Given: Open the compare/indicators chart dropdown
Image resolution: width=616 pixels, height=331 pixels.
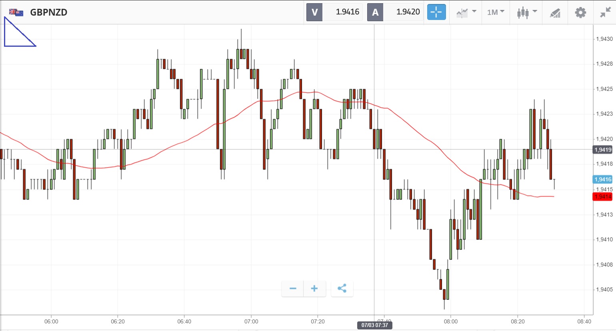Looking at the screenshot, I should click(x=466, y=12).
